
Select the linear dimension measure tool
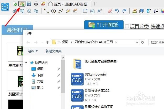click(85, 11)
